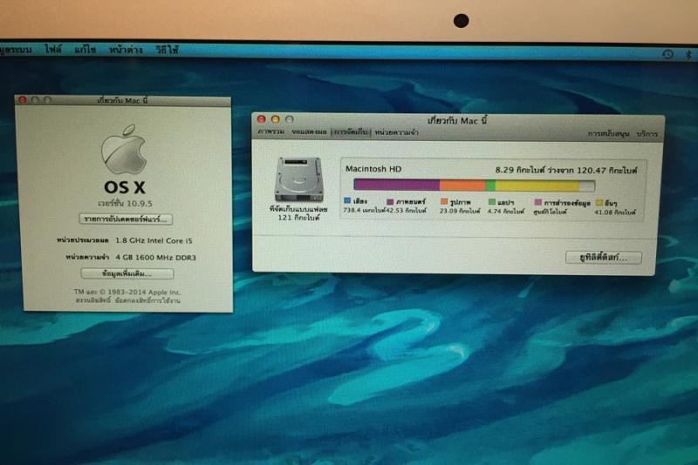698x465 pixels.
Task: Click the 'OS X' heading text
Action: (x=124, y=187)
